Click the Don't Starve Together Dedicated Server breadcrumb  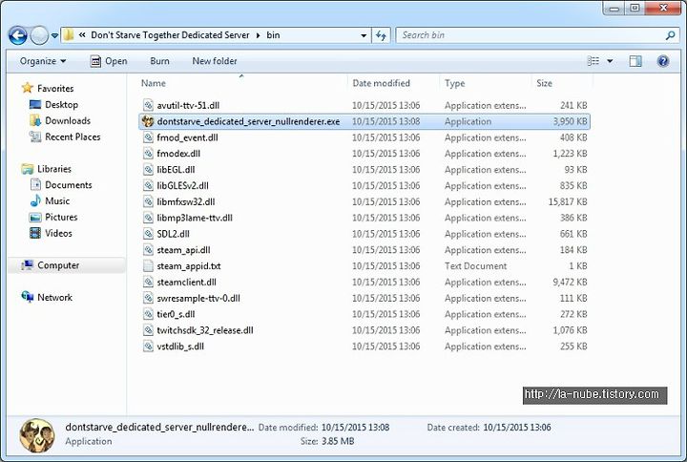point(170,35)
